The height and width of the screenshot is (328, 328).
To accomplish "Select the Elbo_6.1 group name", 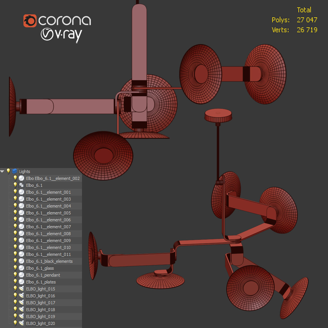I will point(34,185).
